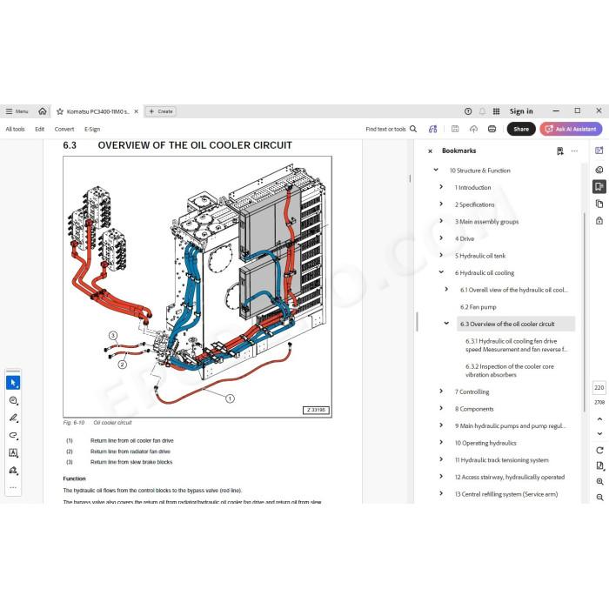Viewport: 609px width, 609px height.
Task: Open the Help question mark icon
Action: (468, 111)
